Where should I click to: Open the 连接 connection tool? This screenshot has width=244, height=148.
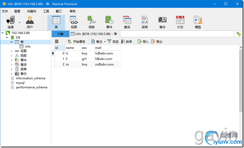tap(11, 22)
